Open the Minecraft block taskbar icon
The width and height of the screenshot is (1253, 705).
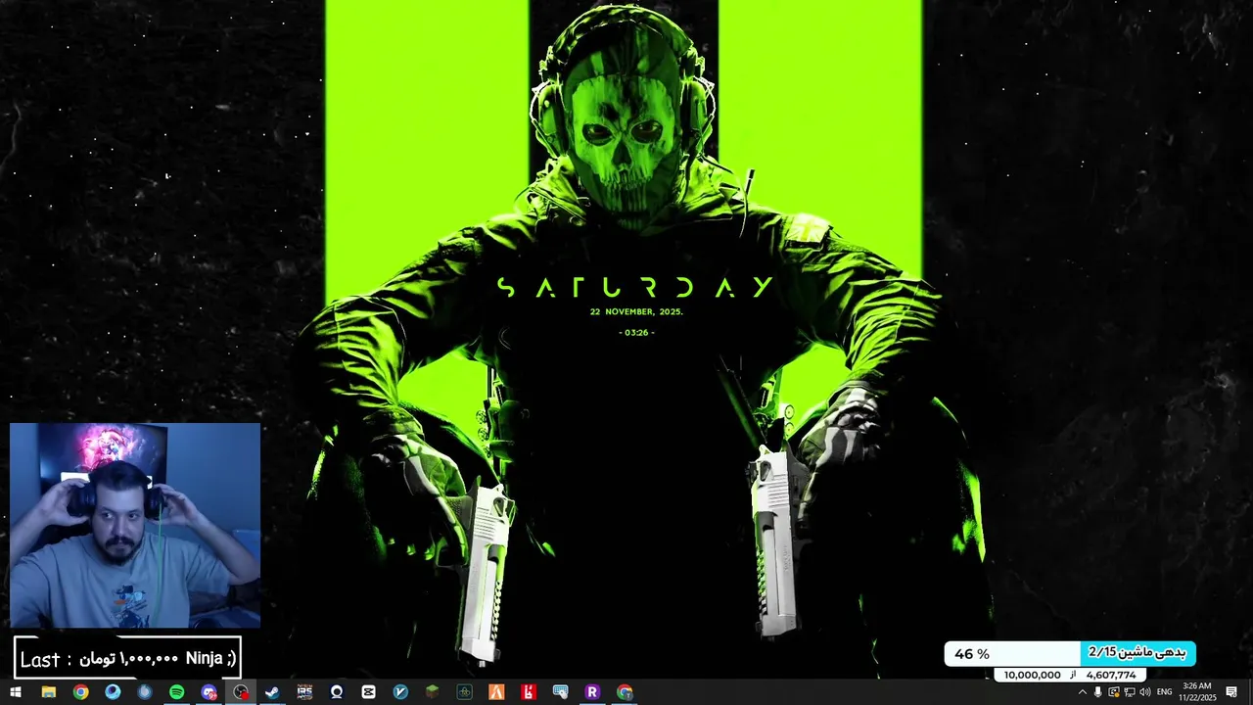(432, 692)
